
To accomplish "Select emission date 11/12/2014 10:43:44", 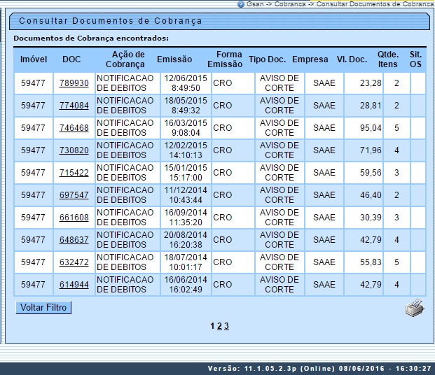I will (x=186, y=195).
